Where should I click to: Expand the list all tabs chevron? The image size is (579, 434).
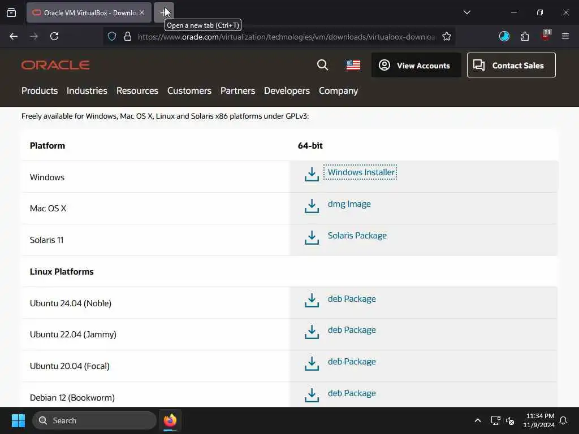[466, 12]
